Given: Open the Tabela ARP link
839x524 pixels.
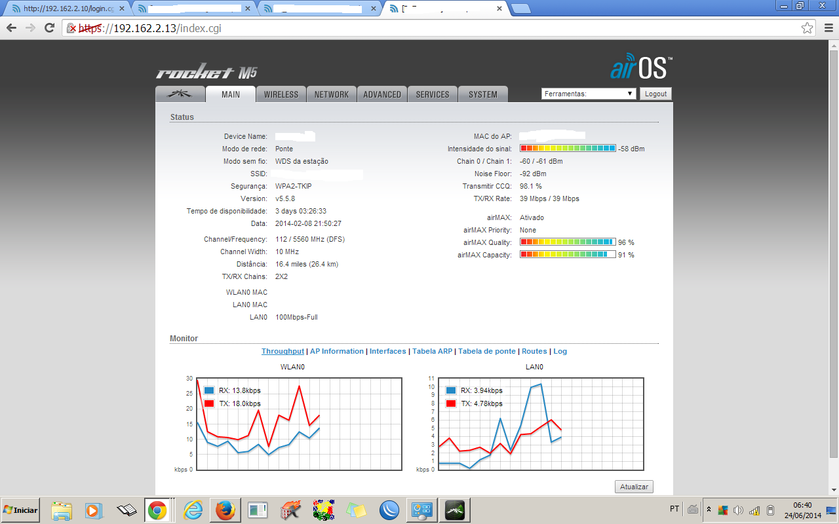Looking at the screenshot, I should pyautogui.click(x=432, y=351).
